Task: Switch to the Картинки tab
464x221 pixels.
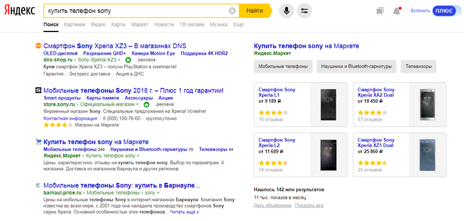Action: (x=75, y=25)
